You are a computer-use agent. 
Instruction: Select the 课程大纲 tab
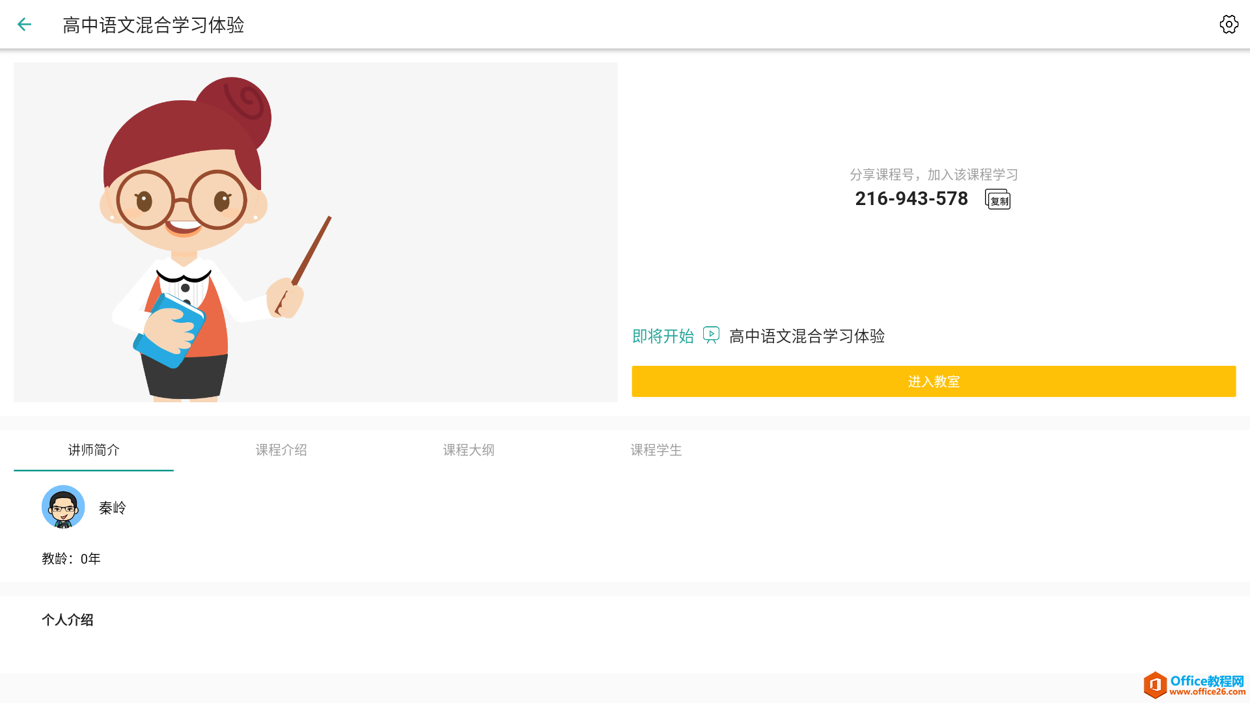tap(469, 450)
